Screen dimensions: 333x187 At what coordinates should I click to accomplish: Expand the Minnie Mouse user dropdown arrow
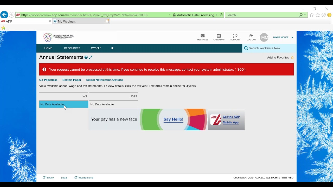292,37
